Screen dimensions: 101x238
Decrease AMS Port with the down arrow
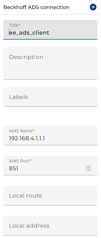(88, 170)
